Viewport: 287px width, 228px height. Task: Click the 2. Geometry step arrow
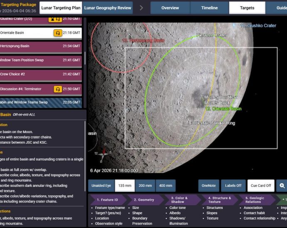(x=145, y=200)
